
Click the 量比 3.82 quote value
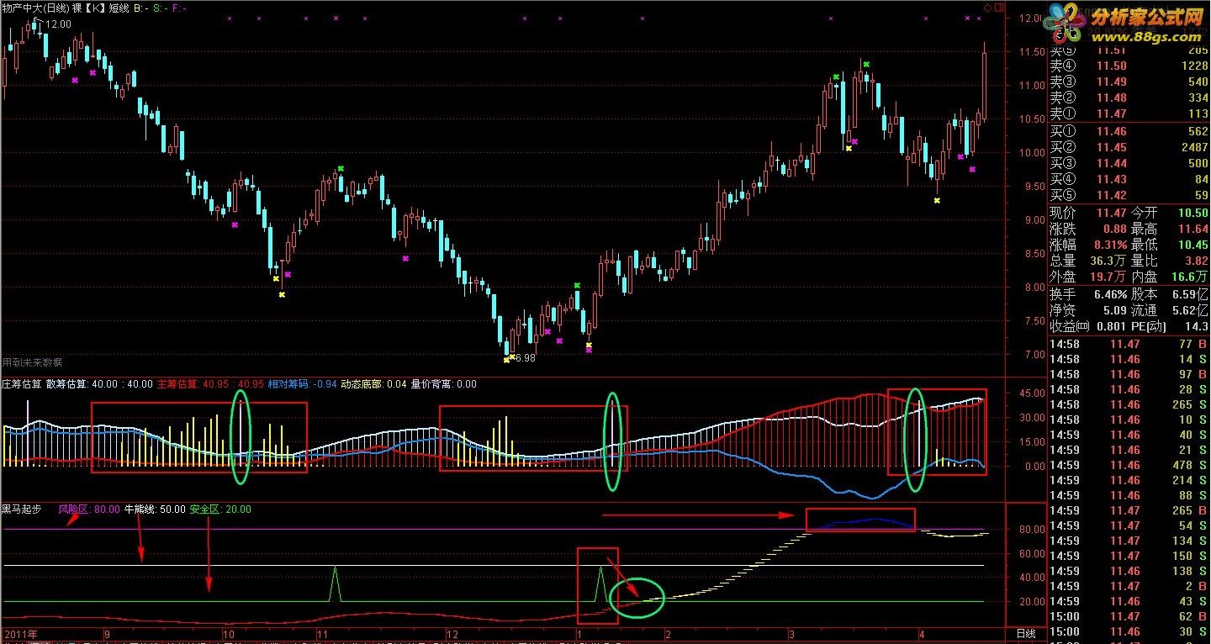tap(1195, 261)
